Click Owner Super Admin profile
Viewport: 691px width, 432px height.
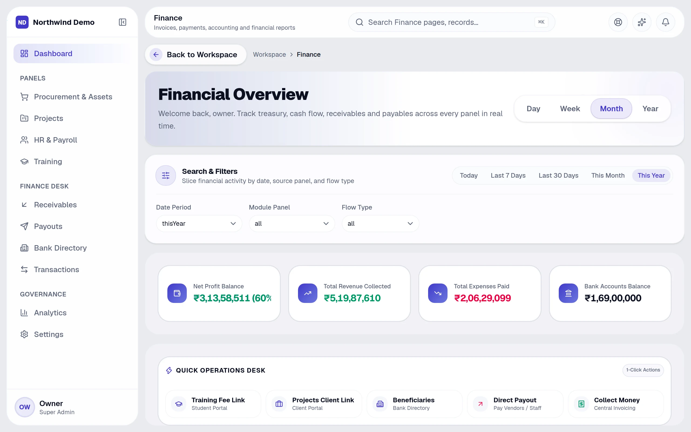click(73, 407)
